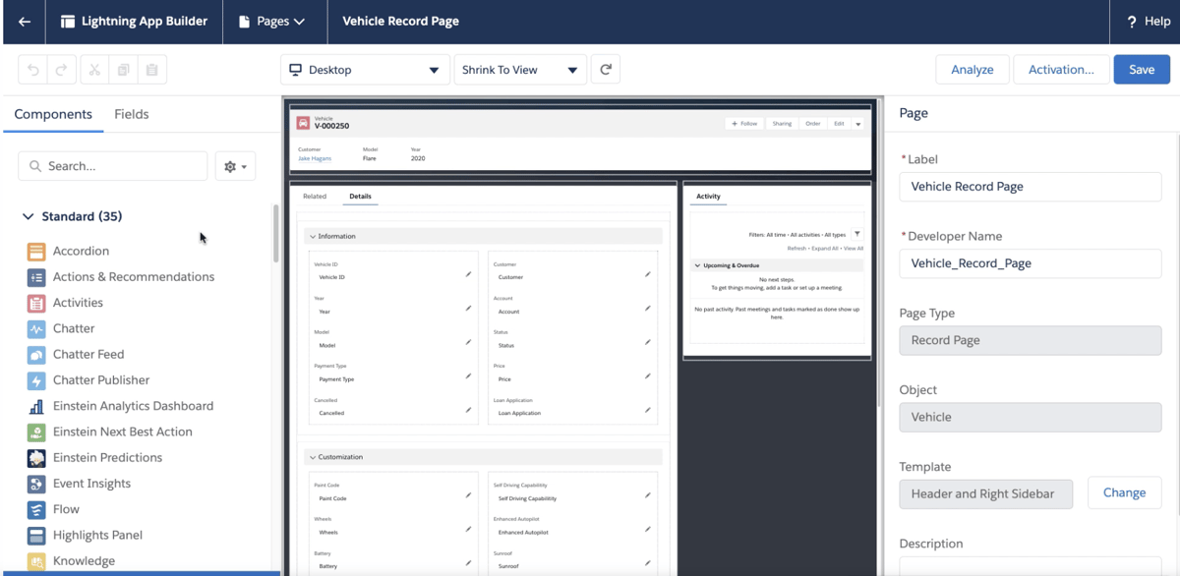Image resolution: width=1180 pixels, height=576 pixels.
Task: Click the paste clipboard icon
Action: [151, 70]
